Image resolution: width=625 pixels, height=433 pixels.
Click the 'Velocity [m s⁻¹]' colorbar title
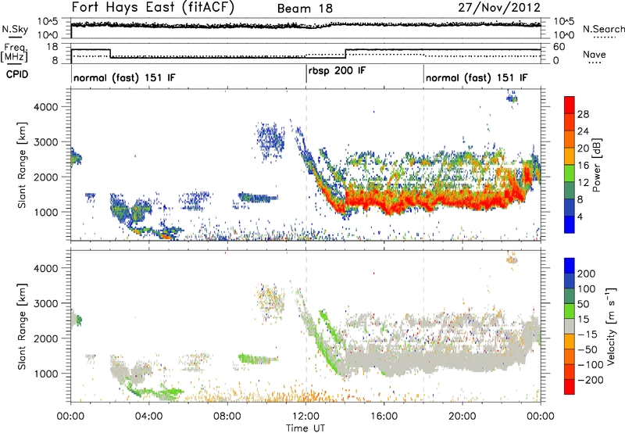click(611, 326)
